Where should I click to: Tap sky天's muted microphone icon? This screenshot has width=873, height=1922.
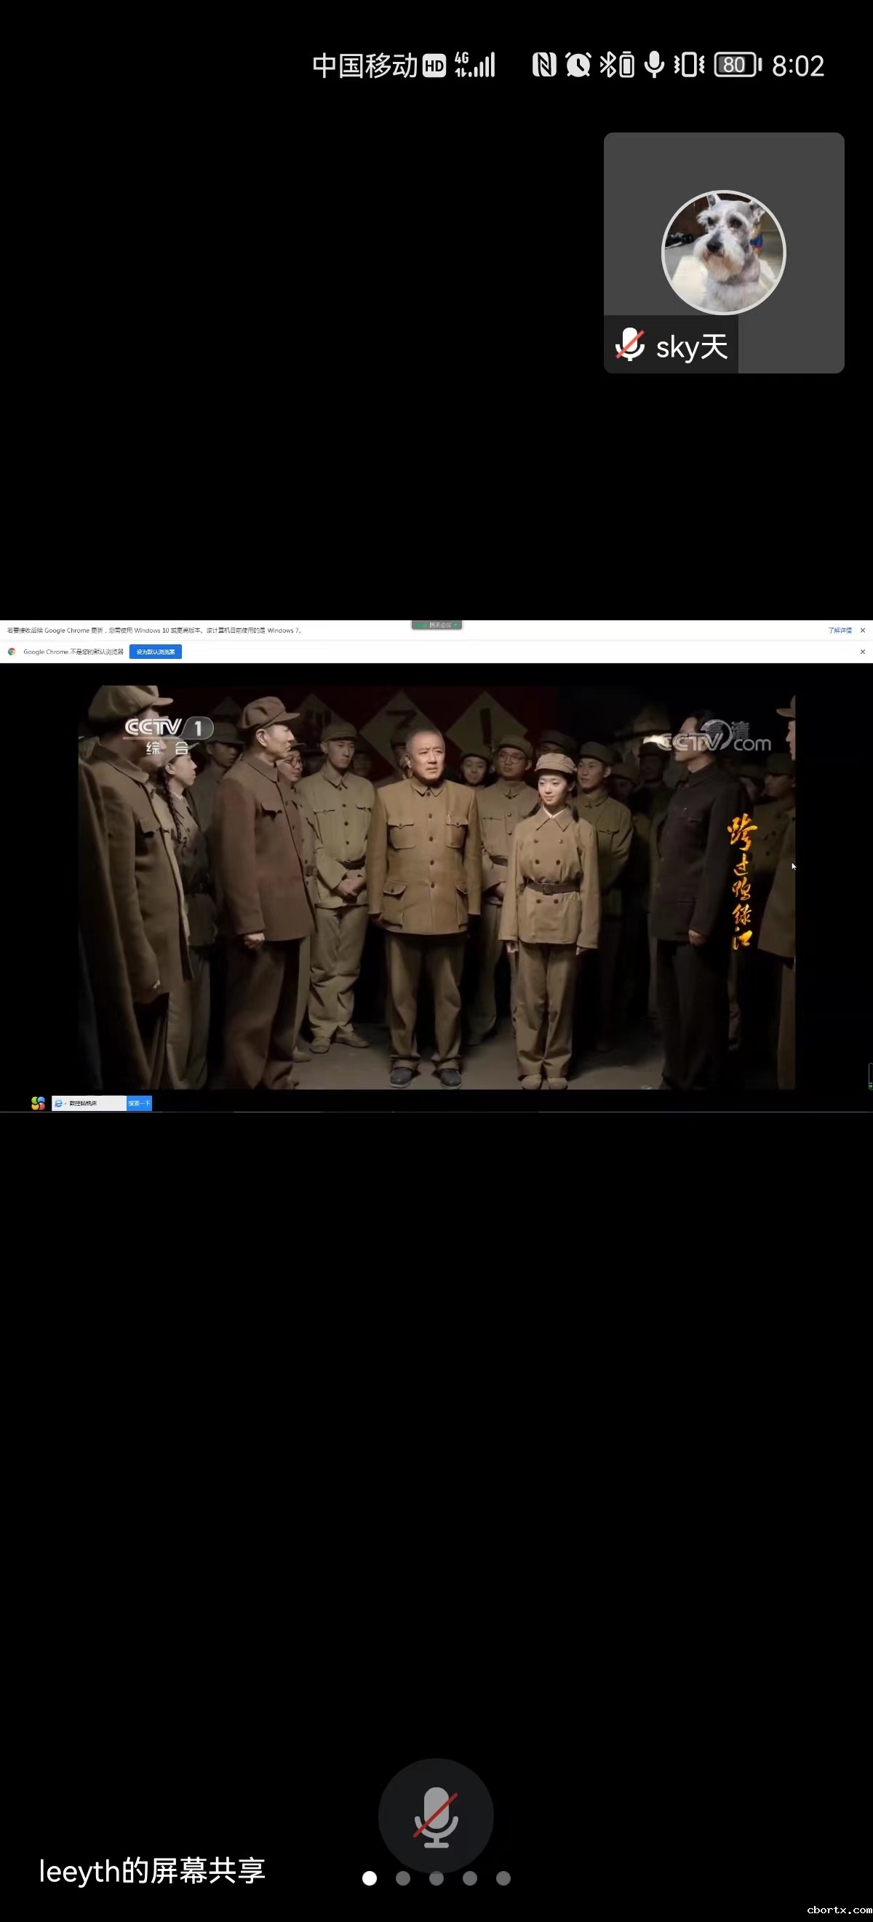click(629, 344)
